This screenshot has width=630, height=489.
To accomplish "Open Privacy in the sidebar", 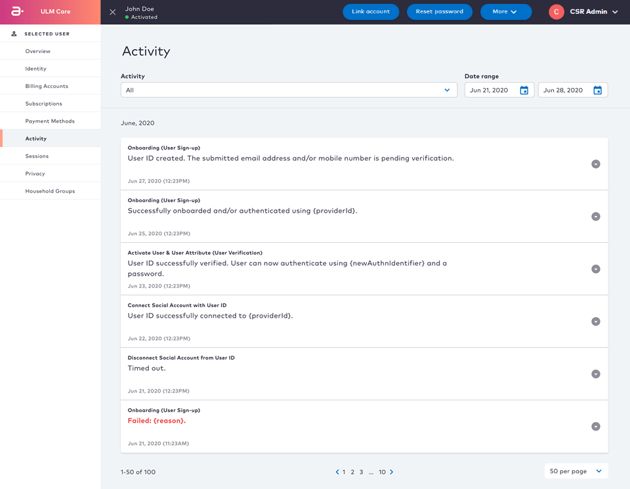I will pyautogui.click(x=51, y=173).
